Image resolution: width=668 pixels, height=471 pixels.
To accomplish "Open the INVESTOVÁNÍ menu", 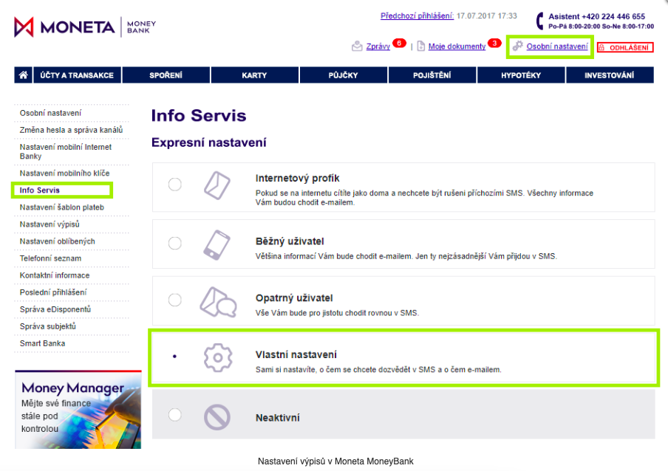I will (x=610, y=75).
